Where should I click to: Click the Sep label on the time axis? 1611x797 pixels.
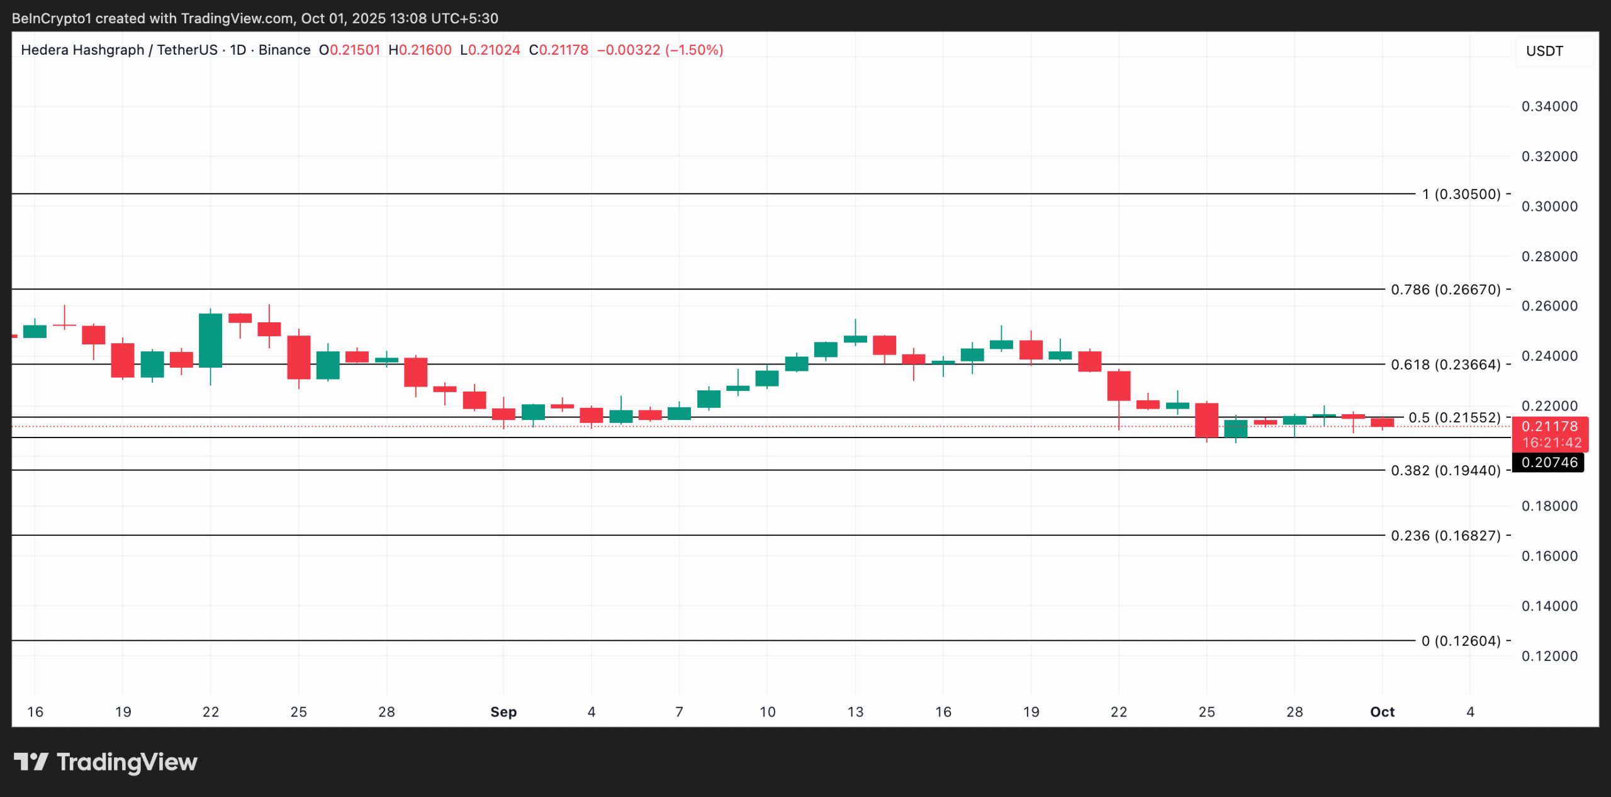pyautogui.click(x=503, y=712)
